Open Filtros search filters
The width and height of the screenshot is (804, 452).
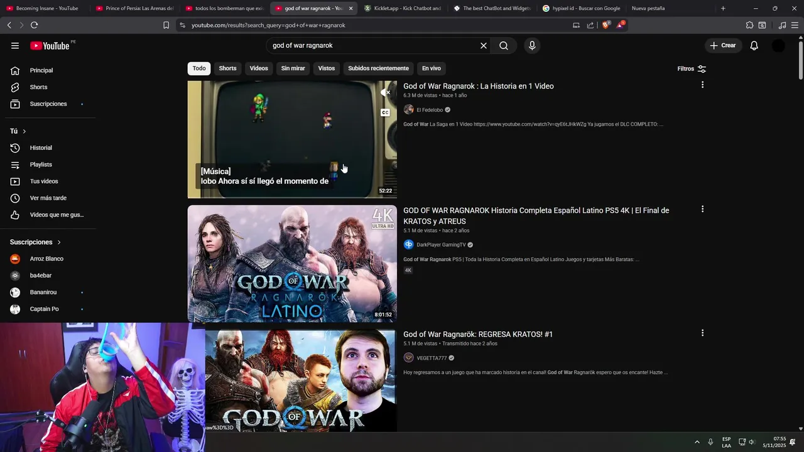[x=692, y=68]
